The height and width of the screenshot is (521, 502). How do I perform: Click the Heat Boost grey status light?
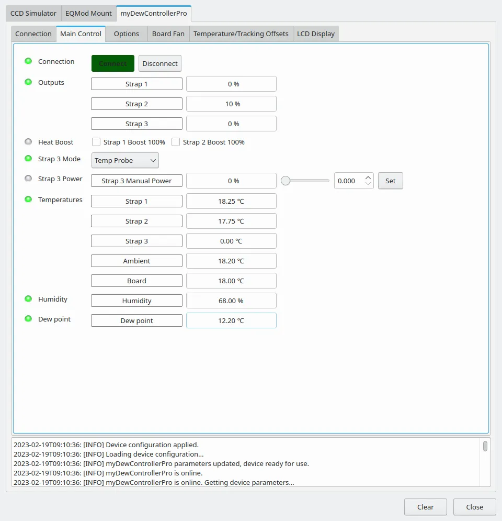coord(28,142)
